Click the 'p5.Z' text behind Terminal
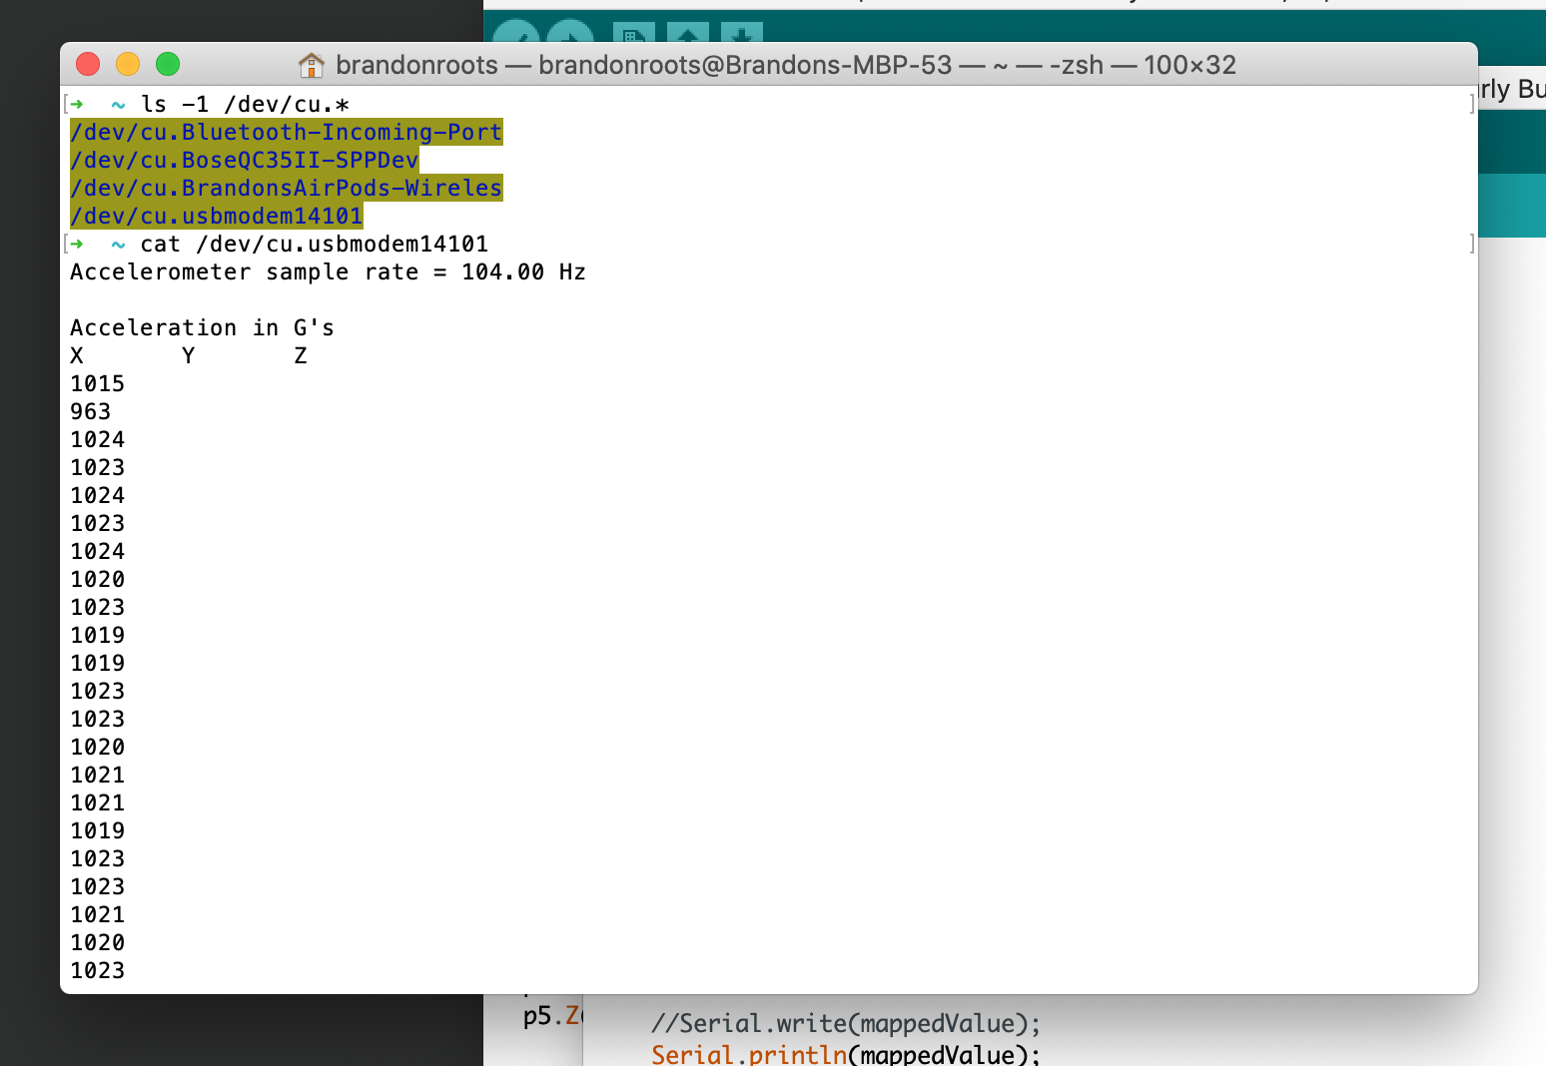The height and width of the screenshot is (1066, 1546). click(x=551, y=1016)
